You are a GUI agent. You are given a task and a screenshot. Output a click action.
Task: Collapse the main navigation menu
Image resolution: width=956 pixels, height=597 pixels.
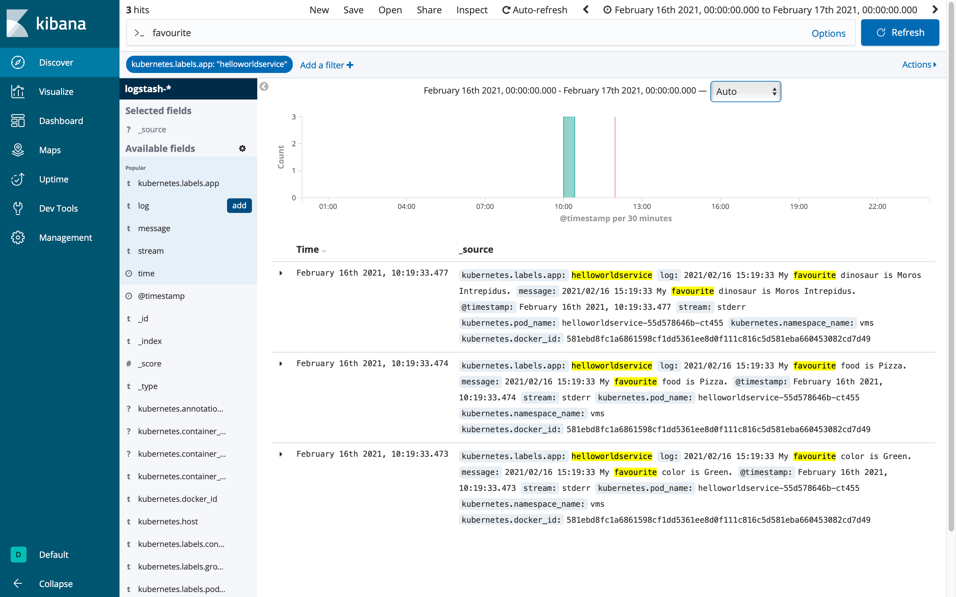point(55,584)
